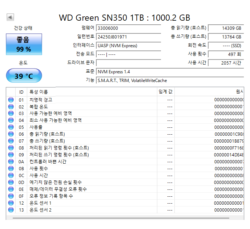This screenshot has height=229, width=250.
Task: Select the 사용률 attribute row
Action: (x=125, y=127)
